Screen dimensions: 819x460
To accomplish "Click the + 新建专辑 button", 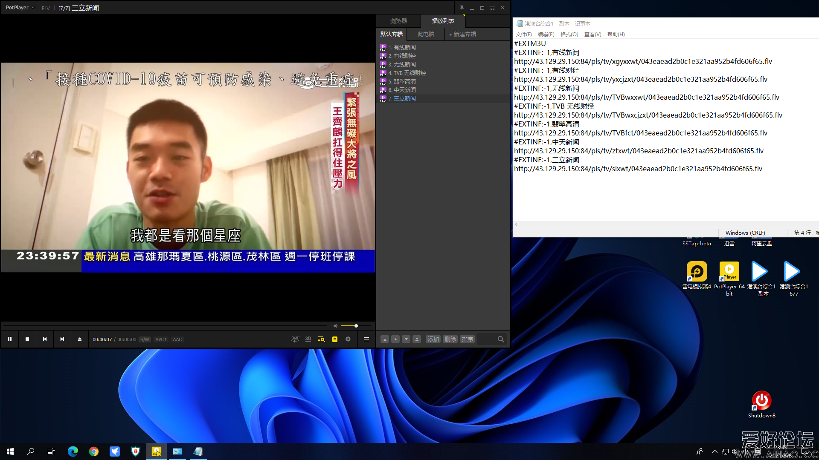I will [462, 34].
